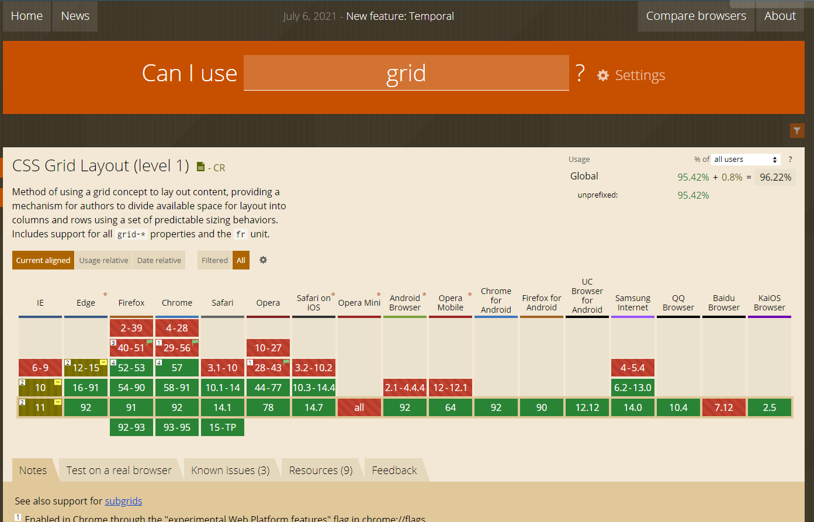Viewport: 814px width, 522px height.
Task: Click Samsung Internet 6.2-13.0 cell
Action: tap(633, 388)
